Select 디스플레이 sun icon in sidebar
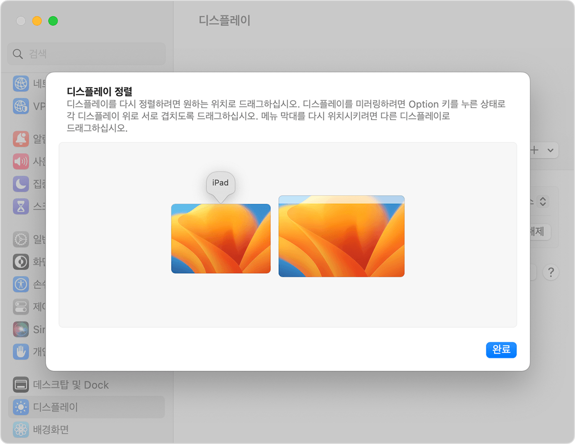 (21, 407)
